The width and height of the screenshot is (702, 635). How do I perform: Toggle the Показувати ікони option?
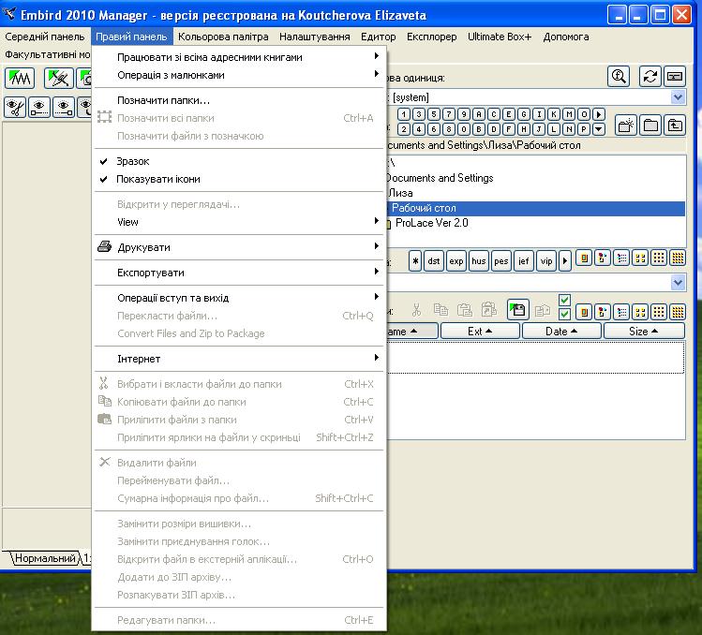point(158,179)
